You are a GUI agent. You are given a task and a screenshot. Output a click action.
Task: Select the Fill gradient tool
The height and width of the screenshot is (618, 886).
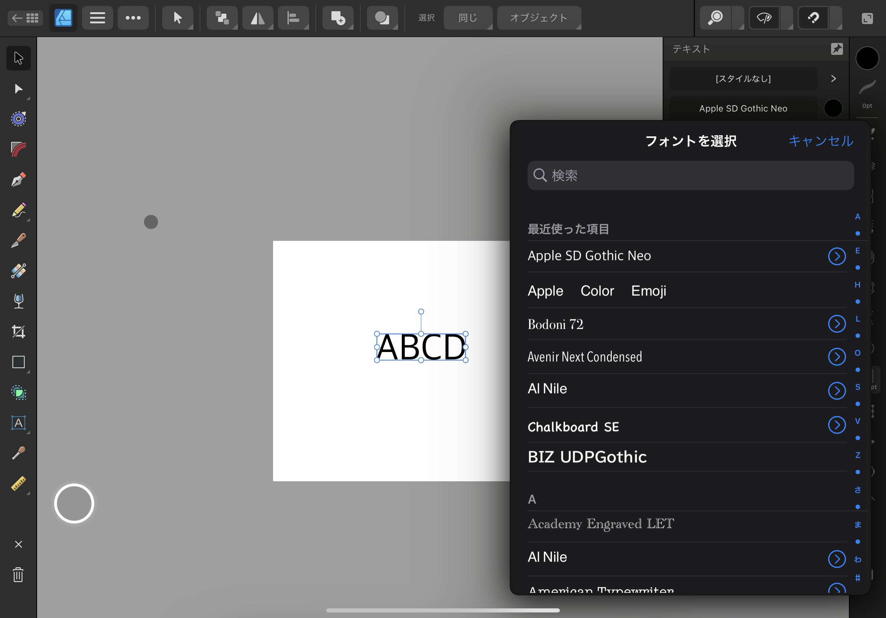(x=18, y=271)
